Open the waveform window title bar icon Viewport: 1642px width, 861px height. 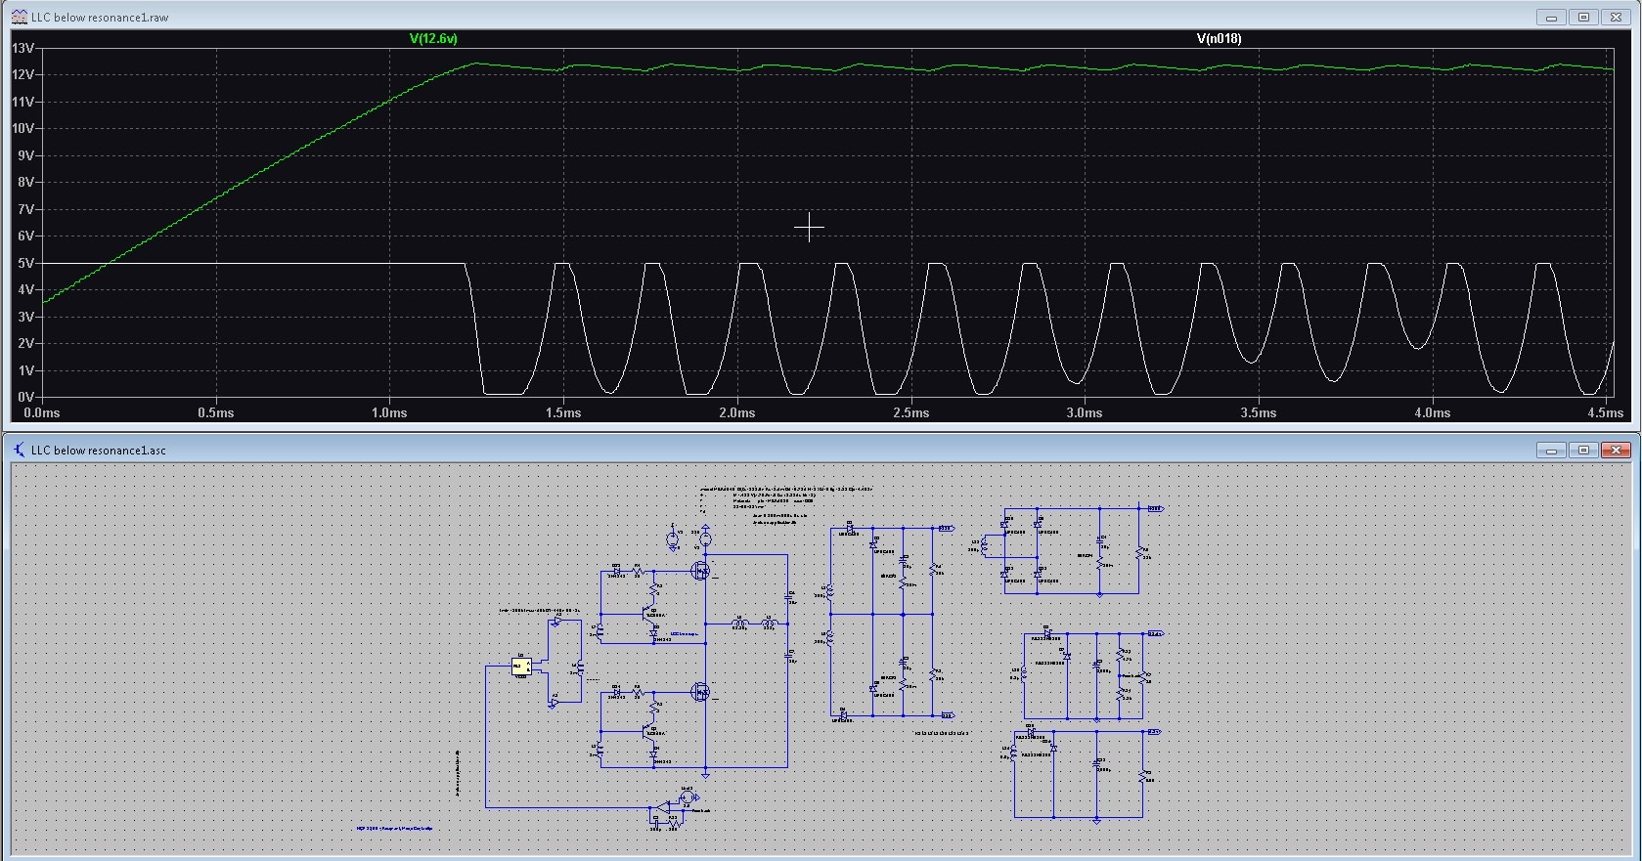19,17
